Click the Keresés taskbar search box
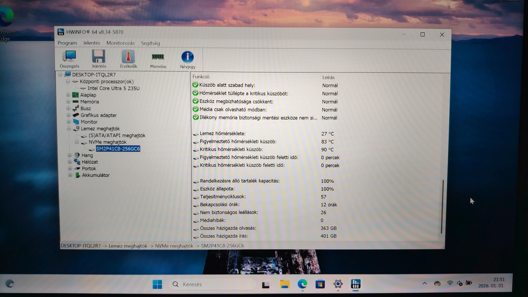528x297 pixels. pyautogui.click(x=212, y=284)
